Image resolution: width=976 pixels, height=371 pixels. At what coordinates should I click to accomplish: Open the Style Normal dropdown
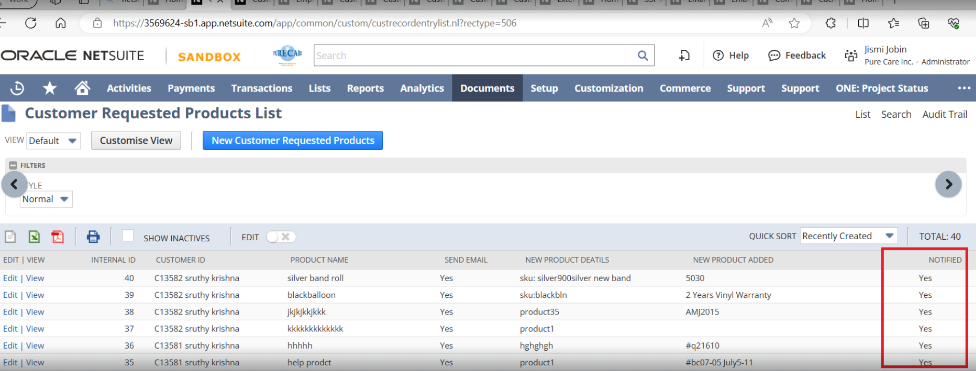(x=46, y=199)
